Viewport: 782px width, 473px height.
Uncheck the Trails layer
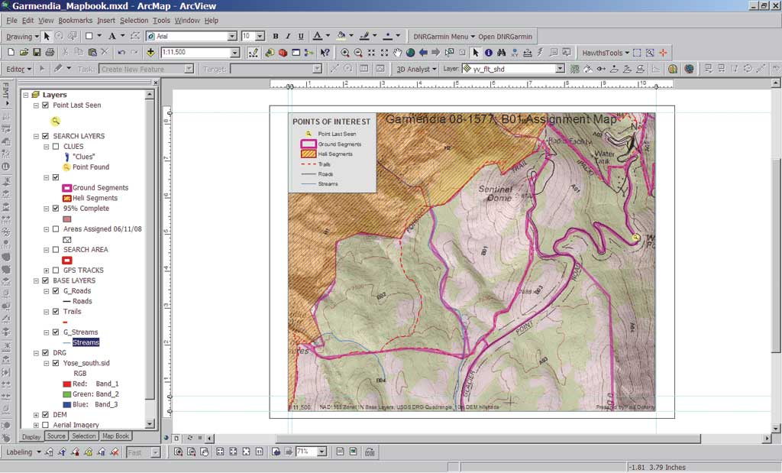pos(56,311)
